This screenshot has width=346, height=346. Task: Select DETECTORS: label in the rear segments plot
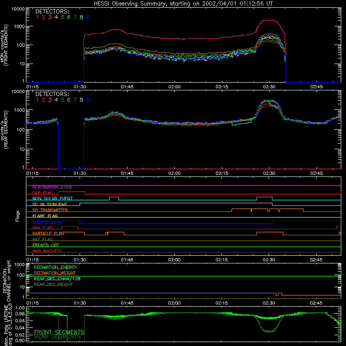point(52,94)
